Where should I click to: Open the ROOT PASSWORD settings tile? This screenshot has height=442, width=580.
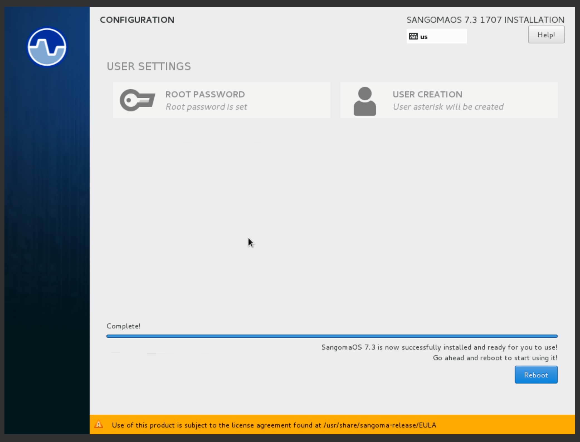pos(221,100)
